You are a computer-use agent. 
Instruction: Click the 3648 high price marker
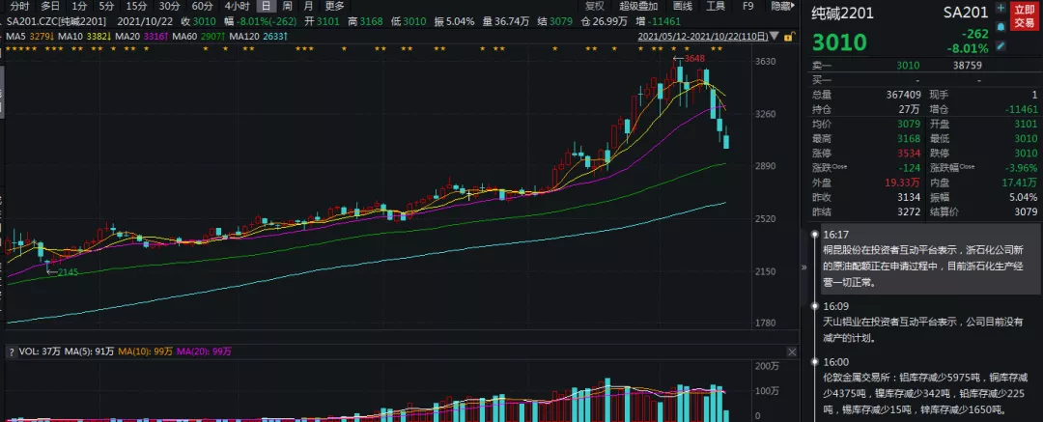(693, 59)
